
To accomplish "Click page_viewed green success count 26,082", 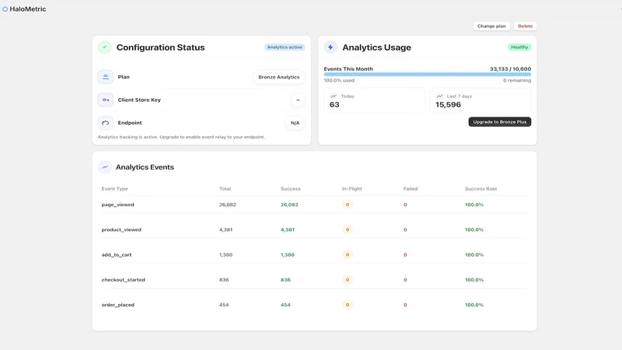I will [289, 205].
